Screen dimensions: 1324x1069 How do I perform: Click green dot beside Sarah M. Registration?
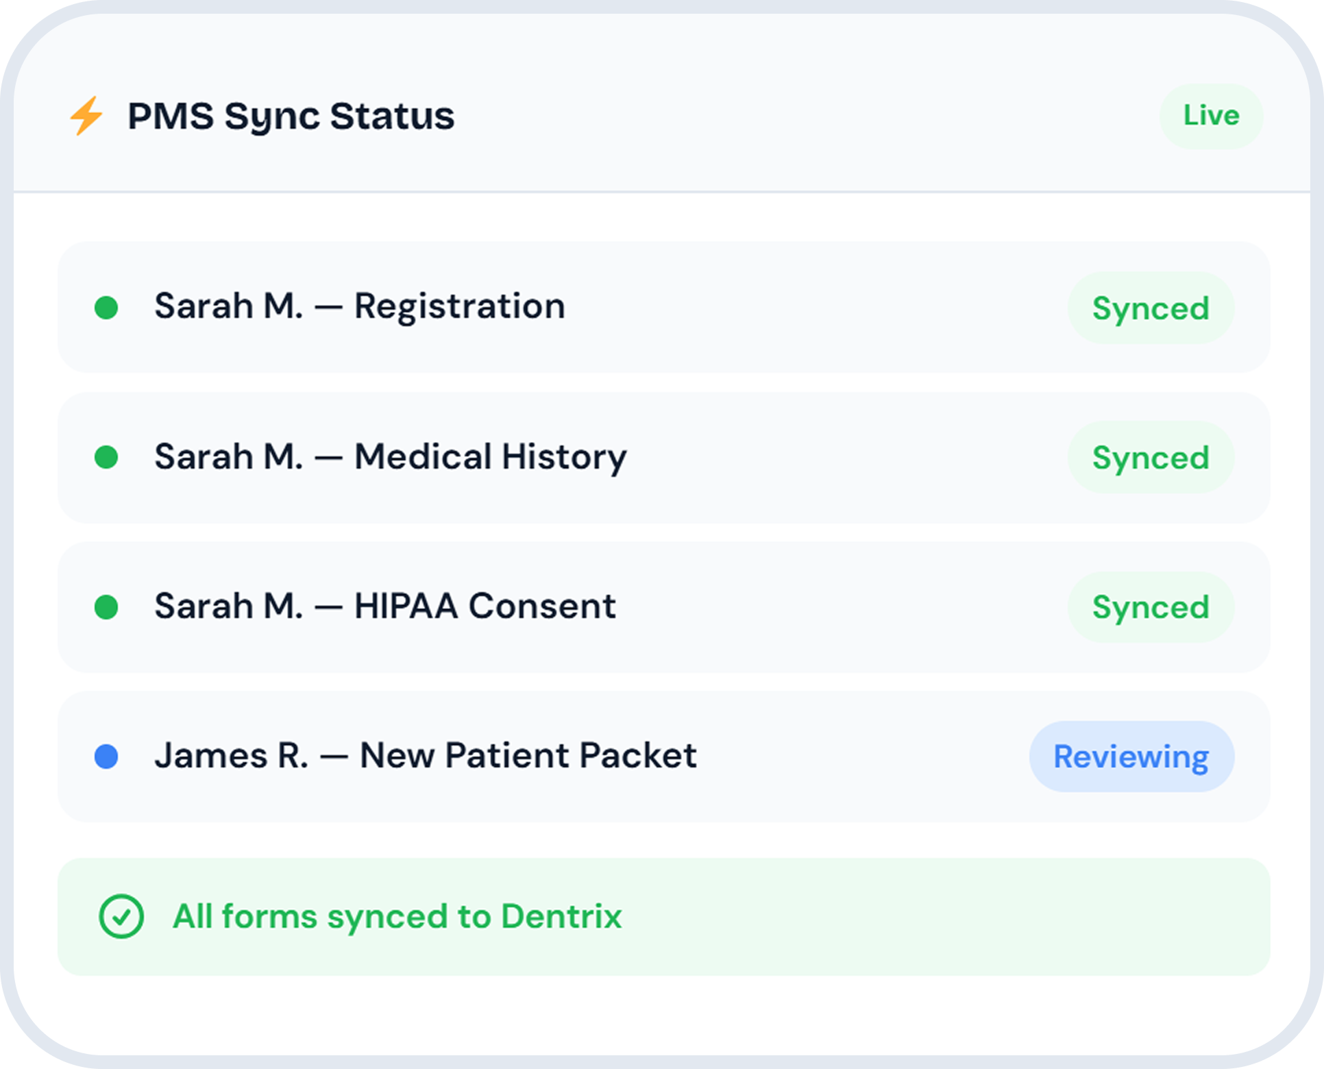click(x=106, y=308)
